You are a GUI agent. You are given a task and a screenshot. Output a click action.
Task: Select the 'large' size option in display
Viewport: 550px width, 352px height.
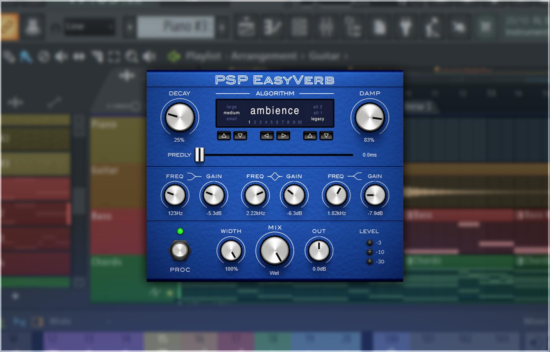tap(231, 107)
